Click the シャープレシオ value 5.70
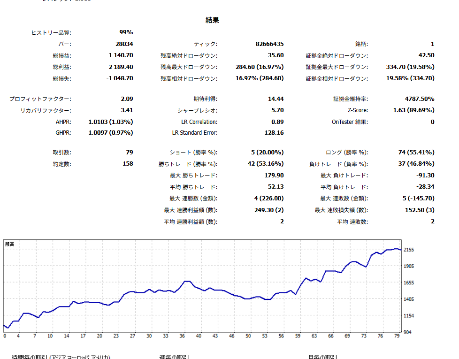This screenshot has width=459, height=359. coord(277,110)
